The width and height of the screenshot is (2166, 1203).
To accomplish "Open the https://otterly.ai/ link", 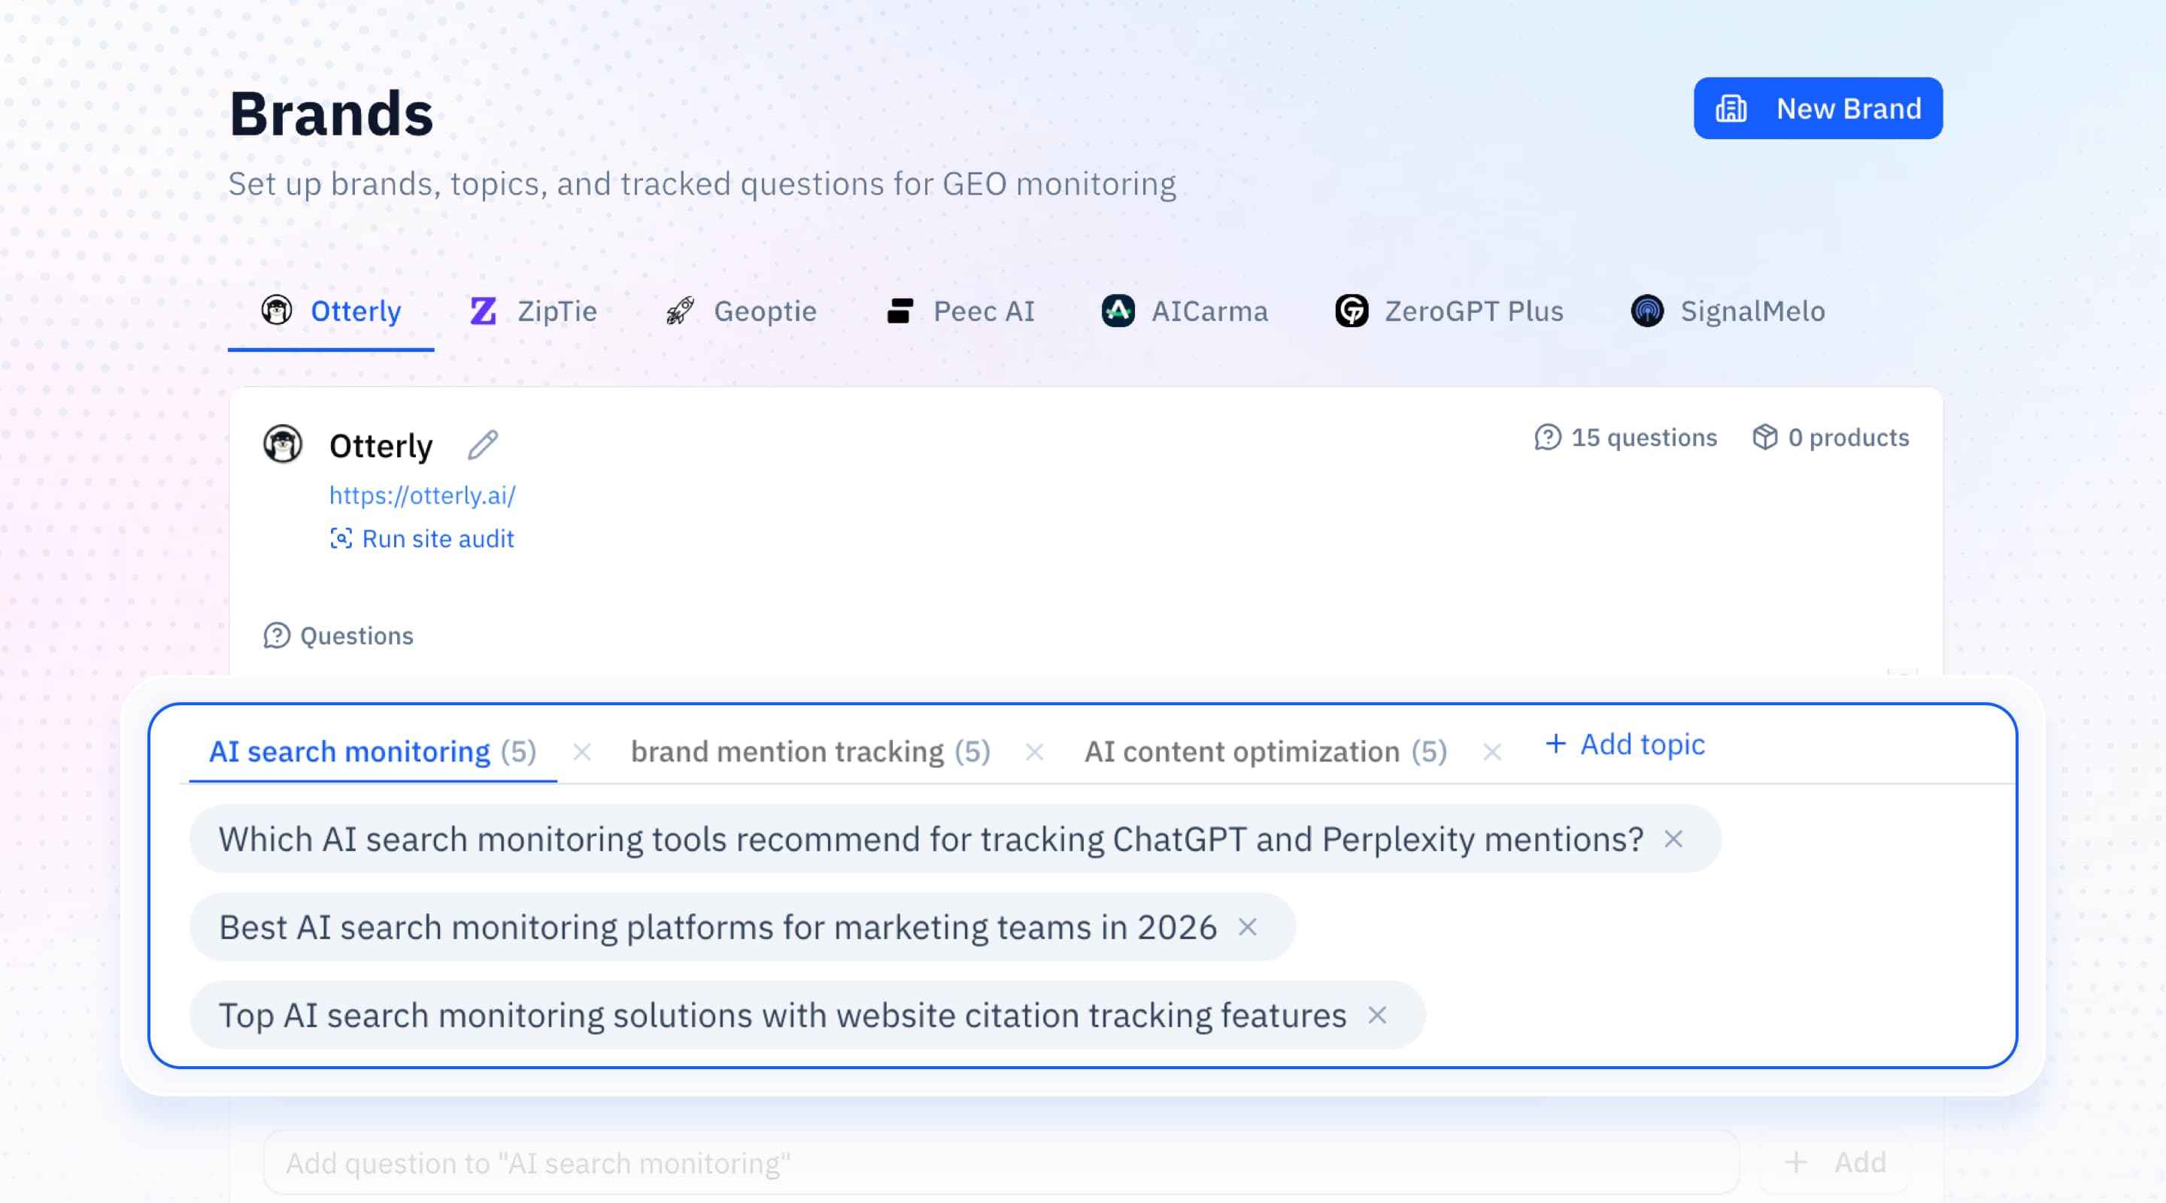I will pos(422,495).
